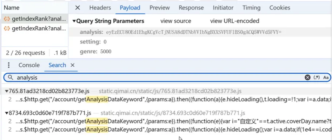Open the Cookies tab

[x=279, y=8]
